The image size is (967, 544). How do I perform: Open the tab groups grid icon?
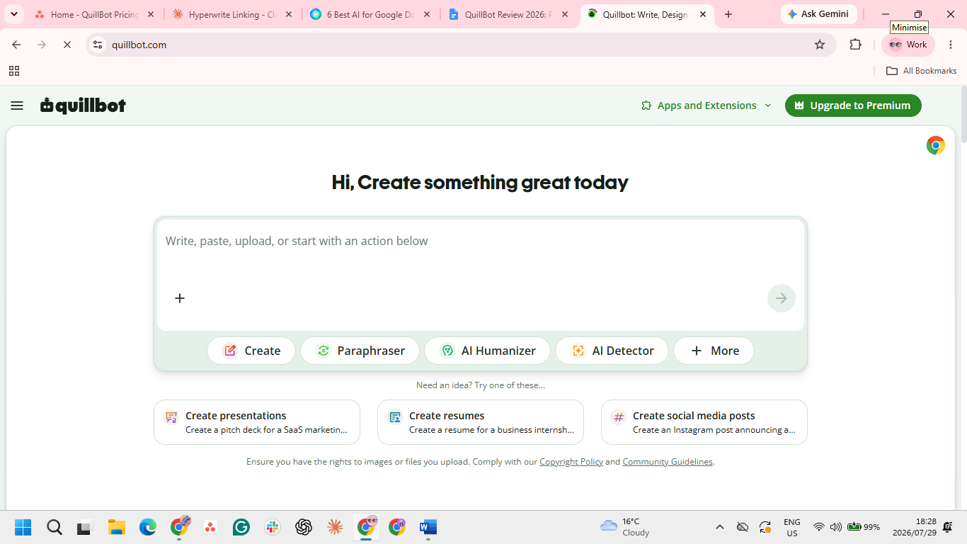(14, 71)
